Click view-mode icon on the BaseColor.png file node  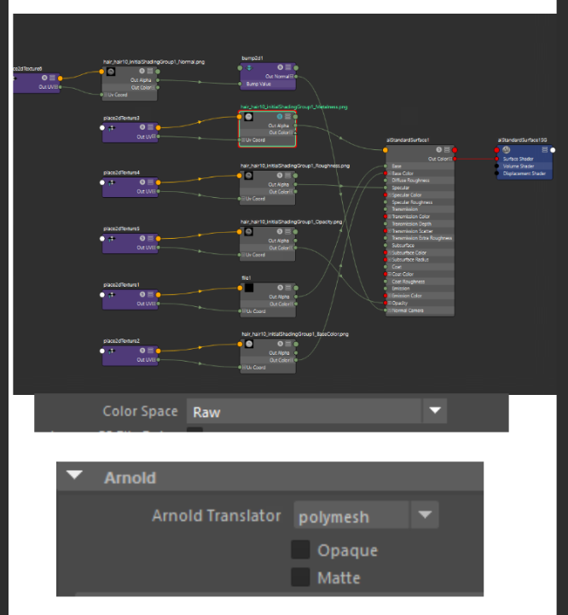(x=288, y=344)
